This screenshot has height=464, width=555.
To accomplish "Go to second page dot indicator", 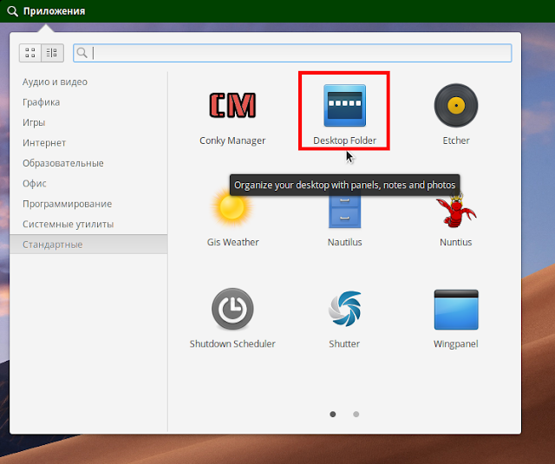I will pos(356,414).
